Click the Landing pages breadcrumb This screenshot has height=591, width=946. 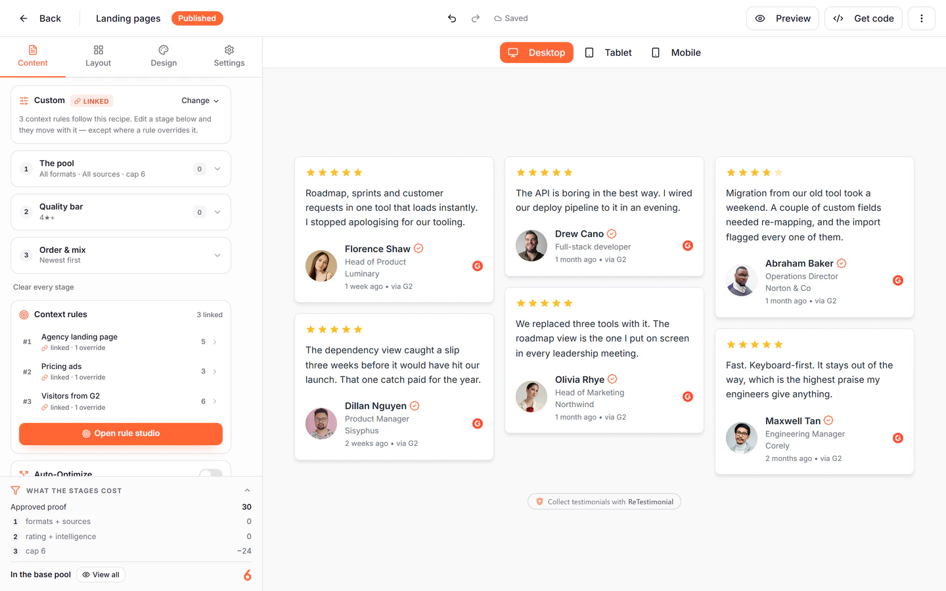[128, 18]
